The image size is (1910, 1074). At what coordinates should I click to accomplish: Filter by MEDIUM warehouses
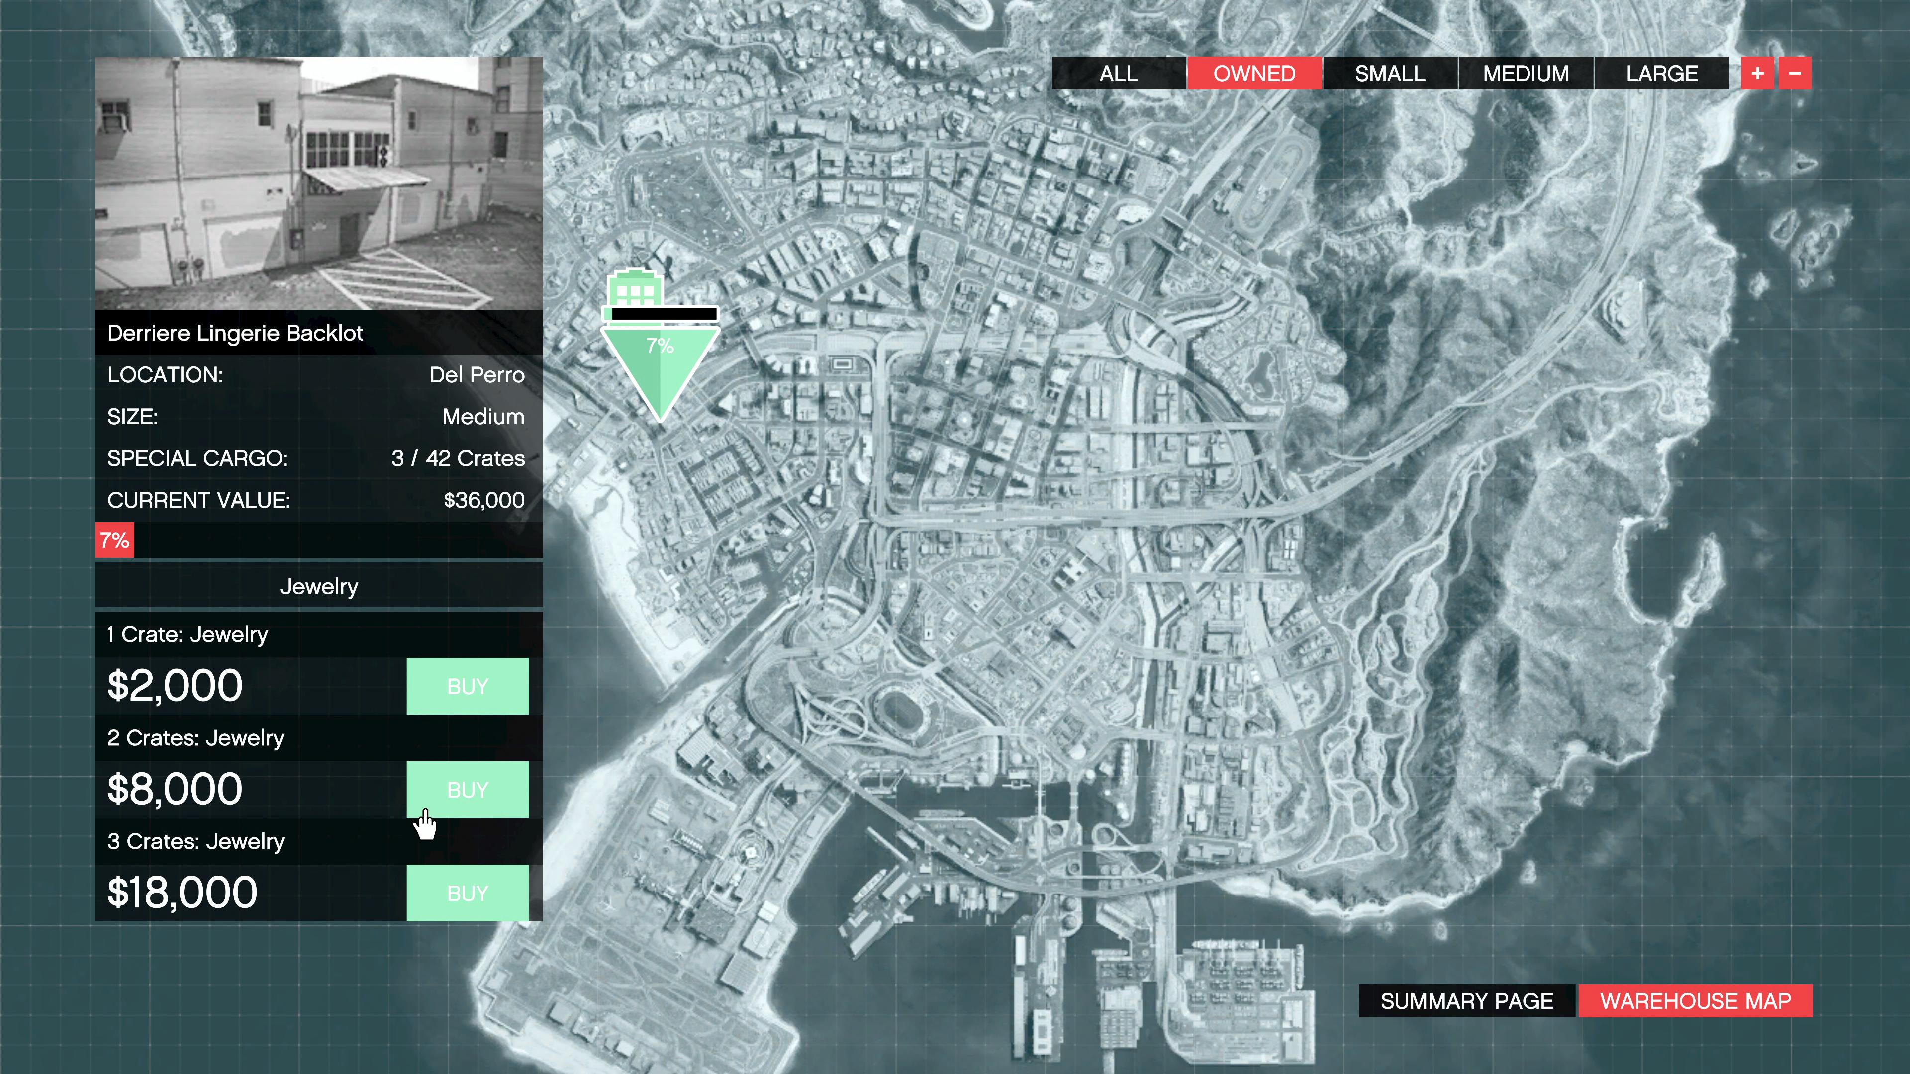point(1526,74)
